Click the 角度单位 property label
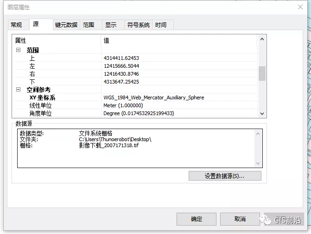 pyautogui.click(x=40, y=113)
